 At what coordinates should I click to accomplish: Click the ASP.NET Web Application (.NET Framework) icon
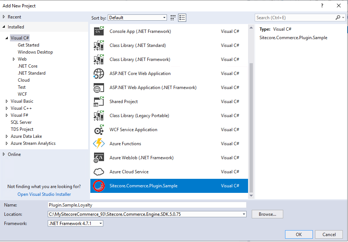pyautogui.click(x=99, y=88)
